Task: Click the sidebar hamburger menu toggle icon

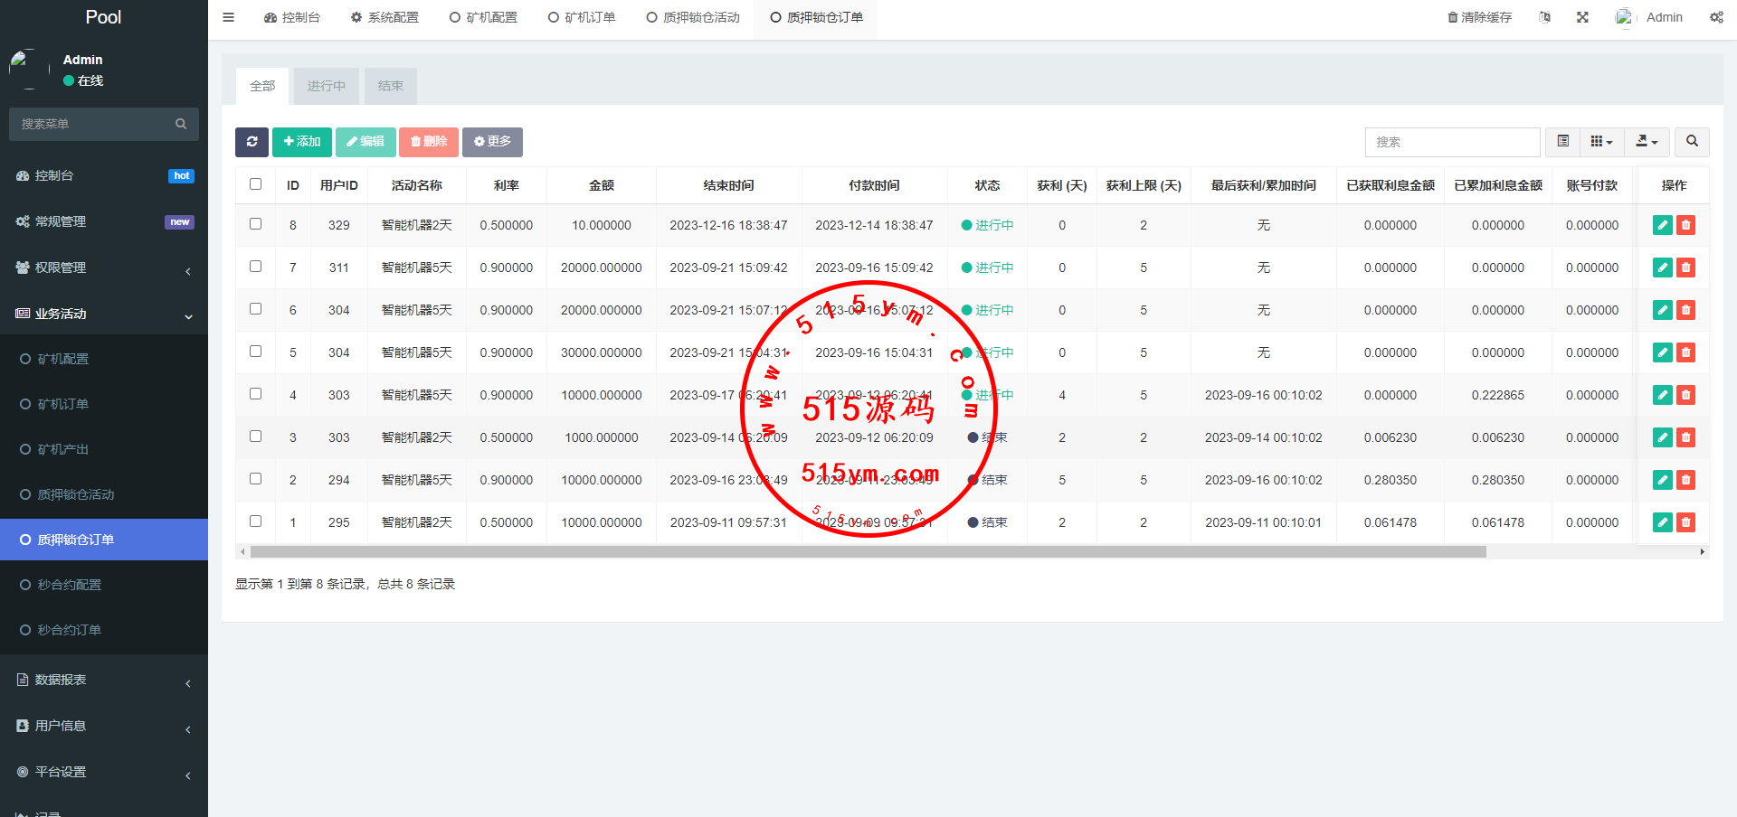Action: point(229,17)
